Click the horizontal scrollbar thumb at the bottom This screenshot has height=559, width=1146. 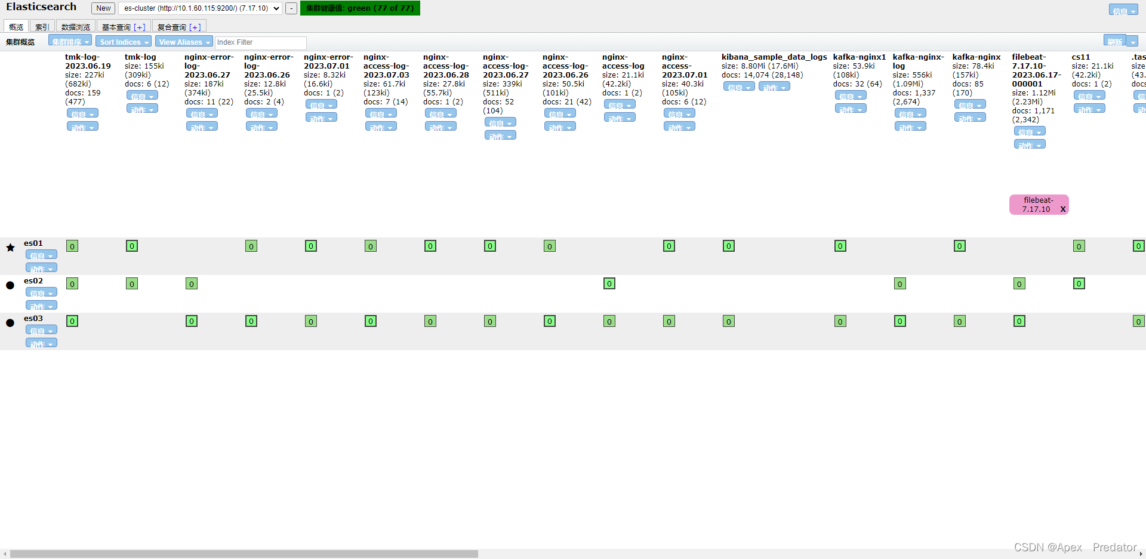click(244, 554)
